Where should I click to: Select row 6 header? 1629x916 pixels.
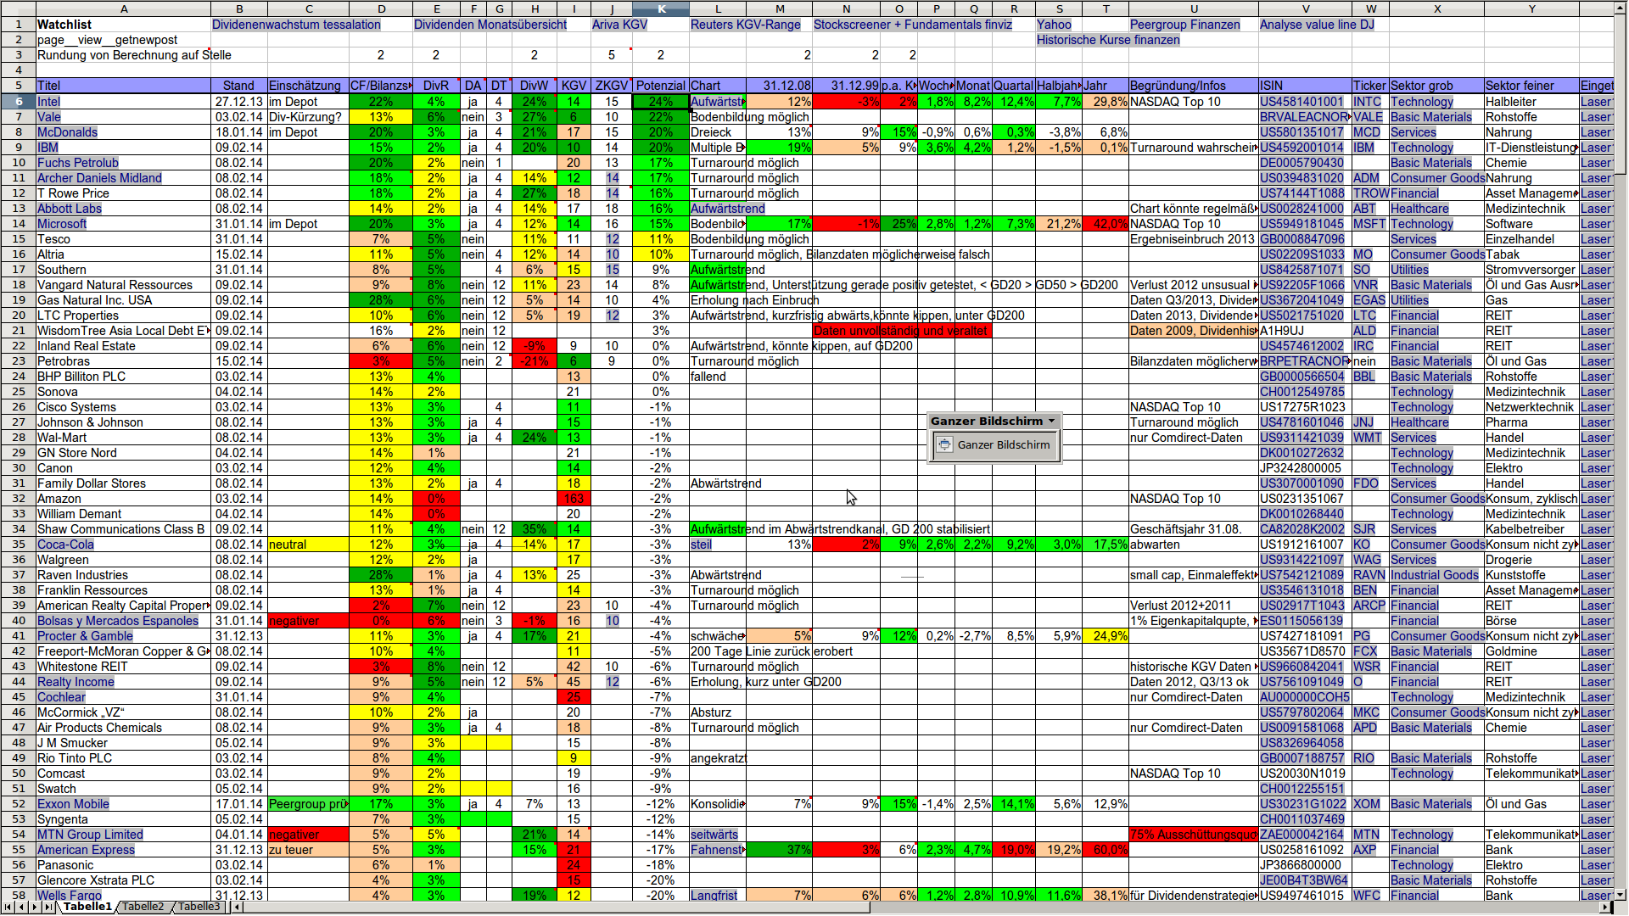18,101
